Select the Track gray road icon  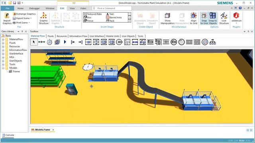189,42
